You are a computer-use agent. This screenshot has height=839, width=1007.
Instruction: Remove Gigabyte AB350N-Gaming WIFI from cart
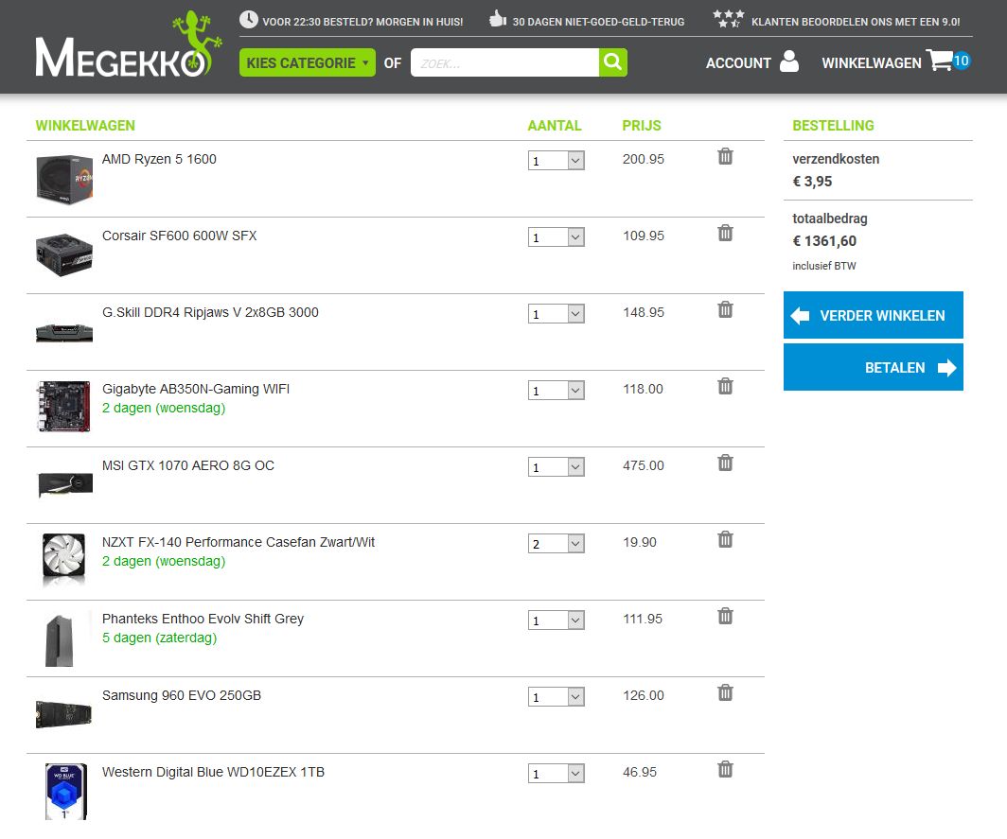click(x=725, y=386)
